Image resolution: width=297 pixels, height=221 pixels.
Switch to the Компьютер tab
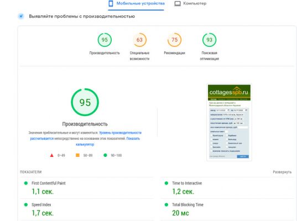point(190,4)
